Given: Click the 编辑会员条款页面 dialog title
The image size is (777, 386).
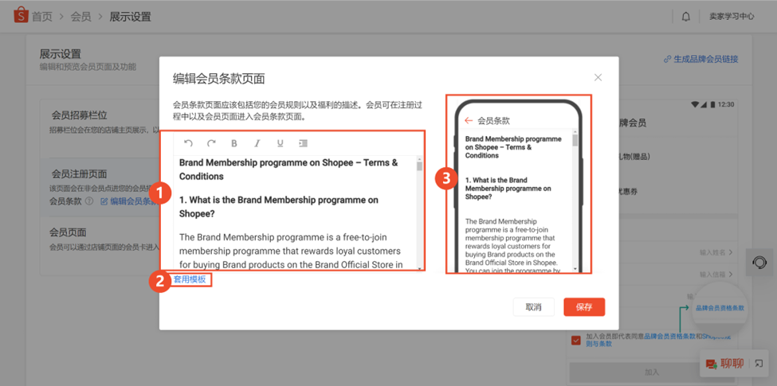Looking at the screenshot, I should point(218,78).
